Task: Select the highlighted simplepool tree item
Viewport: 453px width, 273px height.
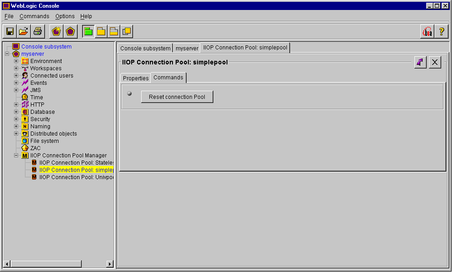Action: pyautogui.click(x=77, y=170)
